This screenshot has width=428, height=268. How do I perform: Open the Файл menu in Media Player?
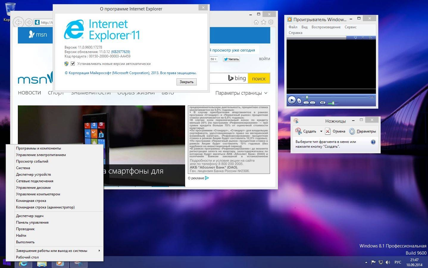coord(293,27)
